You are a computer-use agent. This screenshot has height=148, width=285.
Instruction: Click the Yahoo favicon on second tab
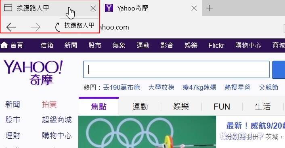(x=109, y=8)
